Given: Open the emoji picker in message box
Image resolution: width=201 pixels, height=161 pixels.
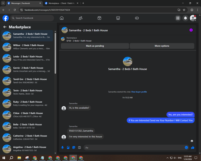Looking at the screenshot, I should point(187,148).
